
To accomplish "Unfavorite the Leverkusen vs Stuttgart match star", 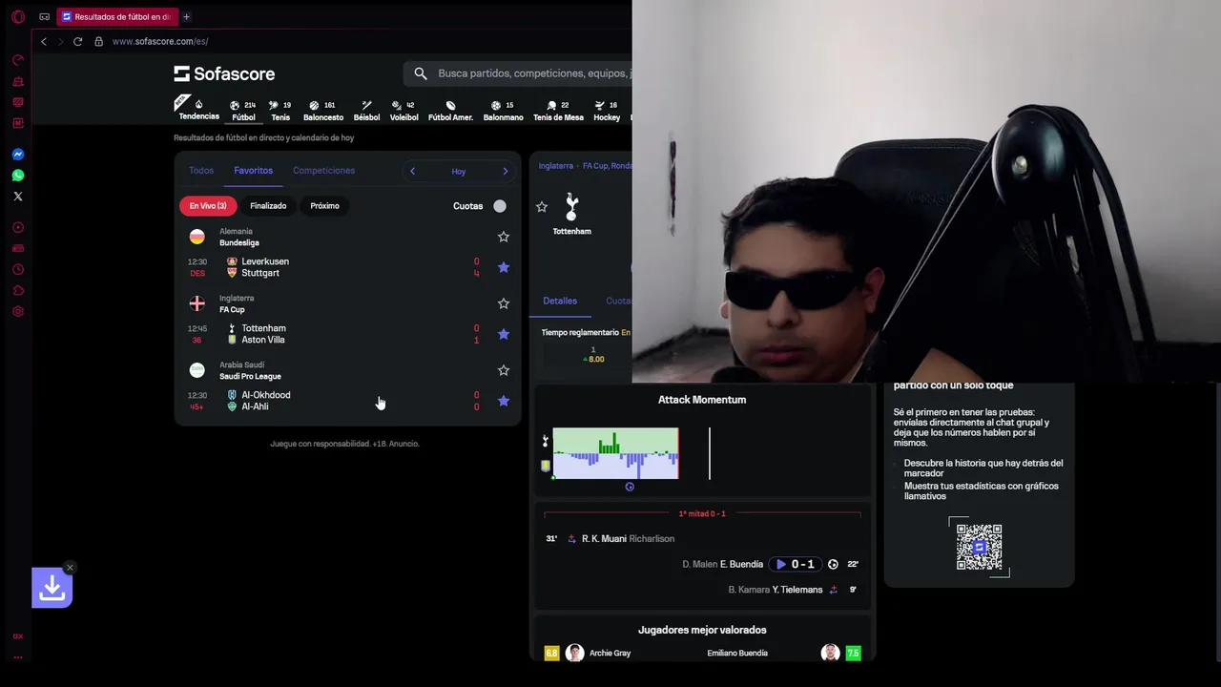I will click(x=504, y=267).
